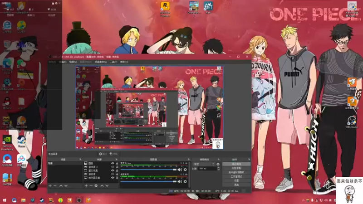Click 退出 to exit OBS
The image size is (363, 204).
click(x=236, y=185)
